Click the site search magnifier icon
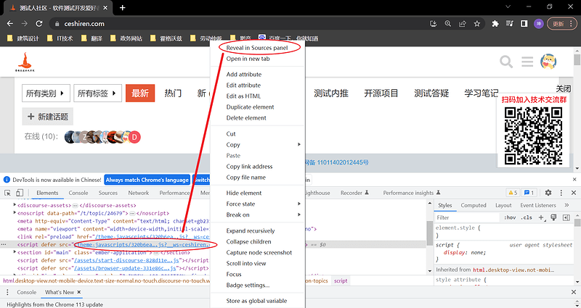Screen dimensions: 581x308 [505, 62]
